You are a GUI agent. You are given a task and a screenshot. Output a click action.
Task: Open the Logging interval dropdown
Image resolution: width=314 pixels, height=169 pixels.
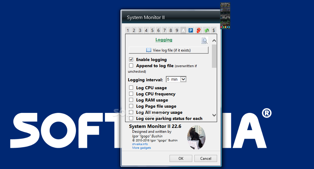coord(176,79)
